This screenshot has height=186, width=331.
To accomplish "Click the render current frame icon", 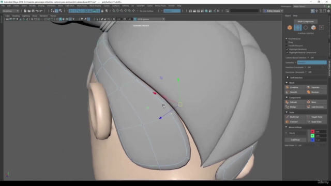I will [x=194, y=11].
